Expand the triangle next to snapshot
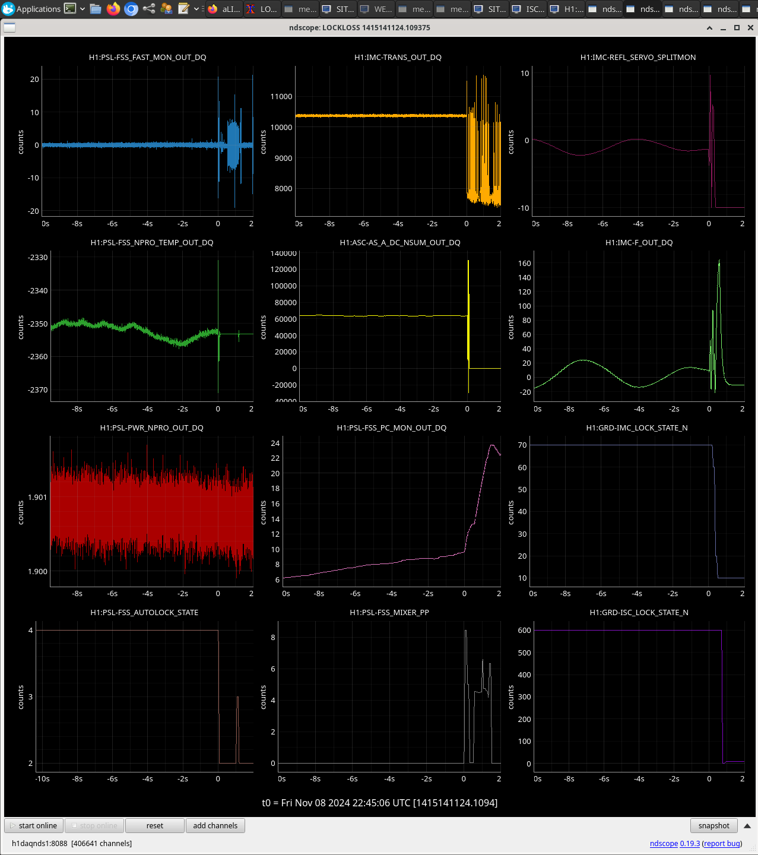Viewport: 758px width, 855px height. 747,825
